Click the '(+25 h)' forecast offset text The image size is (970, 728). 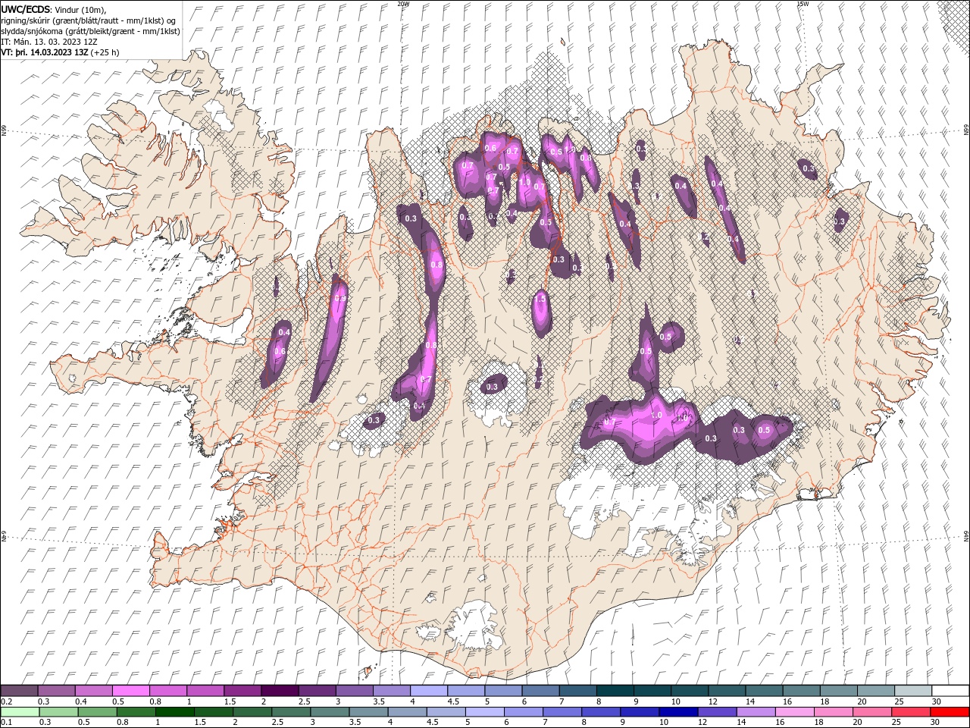[105, 52]
